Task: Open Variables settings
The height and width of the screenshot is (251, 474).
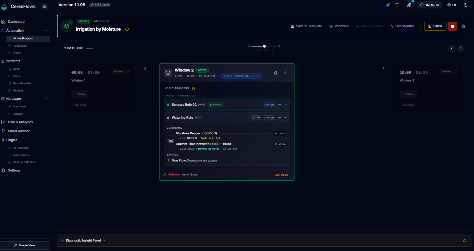Action: click(339, 26)
